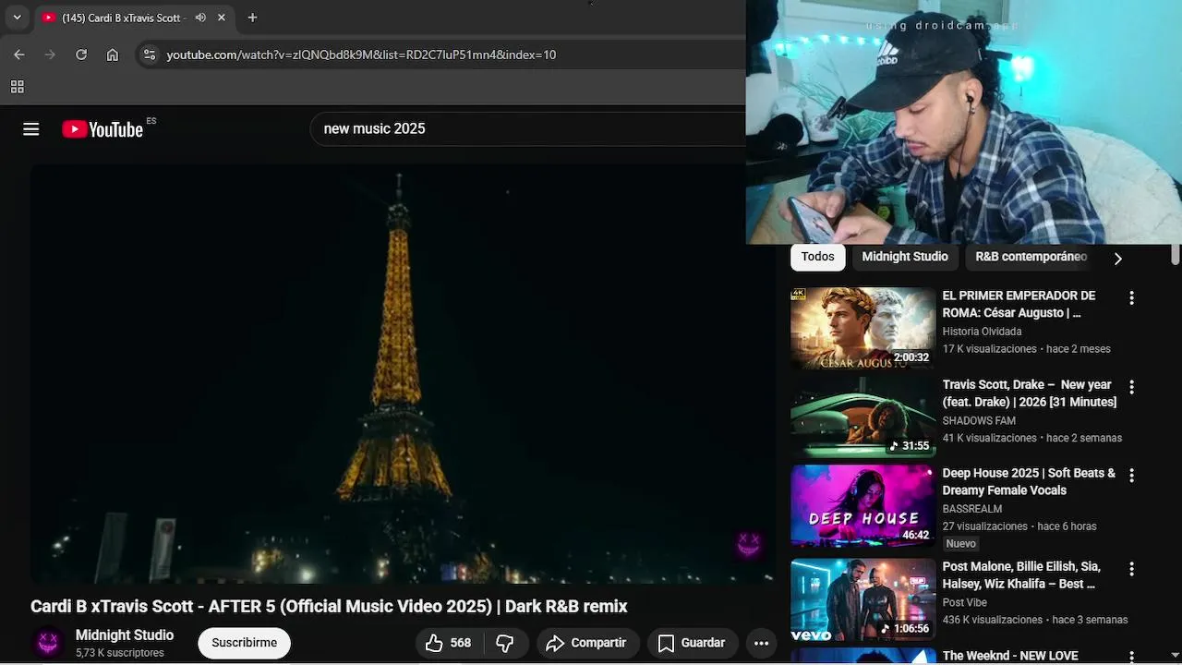
Task: Open 'The Weeknd - NEW LOVE' video title
Action: point(1010,656)
